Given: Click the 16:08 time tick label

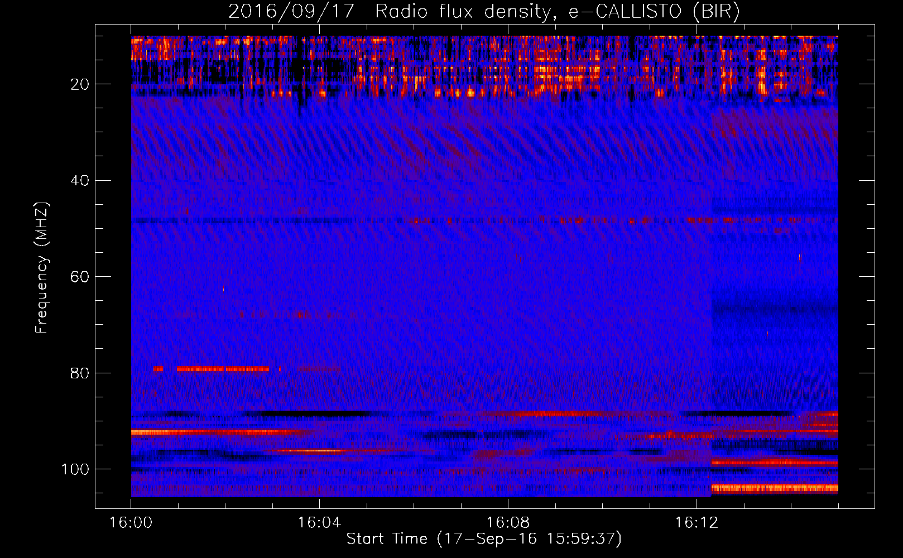Looking at the screenshot, I should tap(508, 523).
